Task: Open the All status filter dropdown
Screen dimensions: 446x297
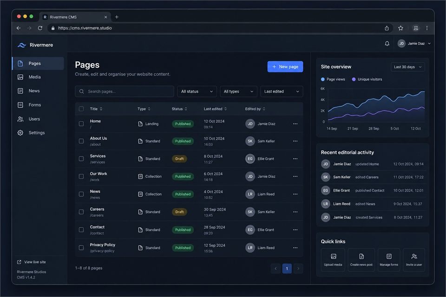Action: (x=197, y=91)
